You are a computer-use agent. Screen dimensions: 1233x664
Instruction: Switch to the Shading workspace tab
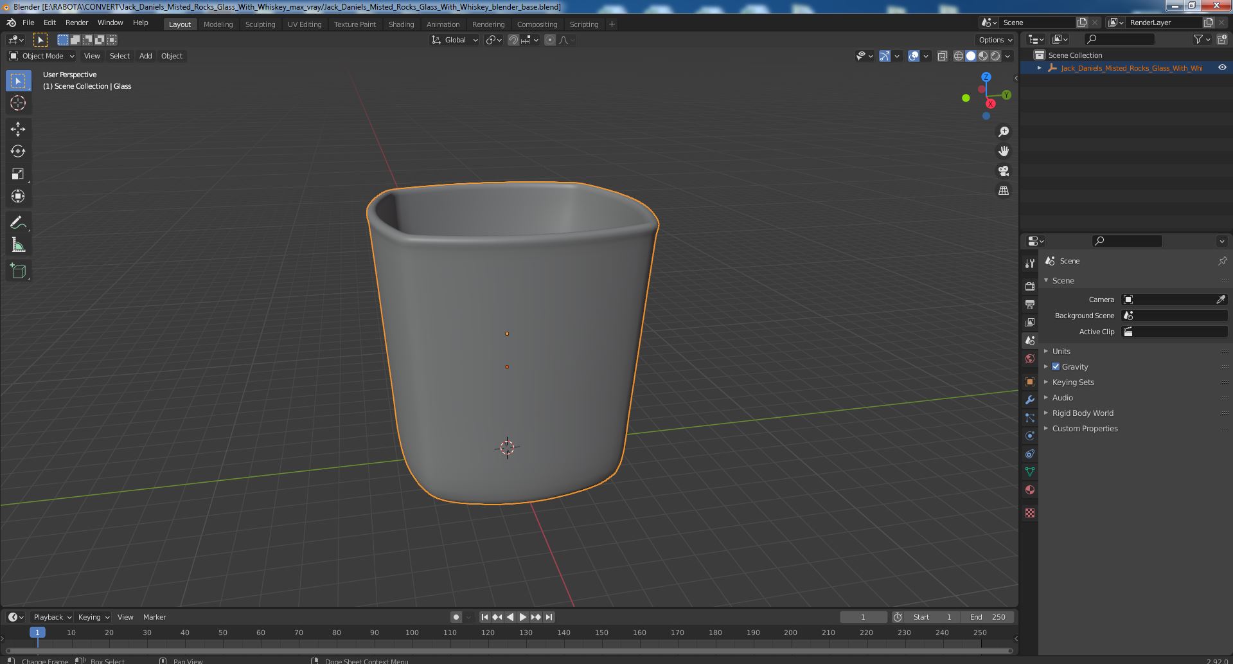pyautogui.click(x=401, y=24)
